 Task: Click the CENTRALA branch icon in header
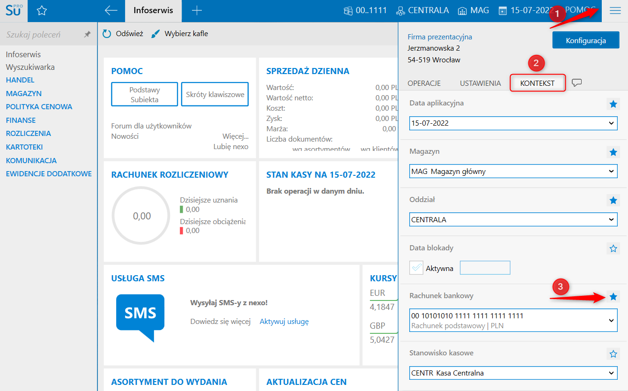[400, 10]
